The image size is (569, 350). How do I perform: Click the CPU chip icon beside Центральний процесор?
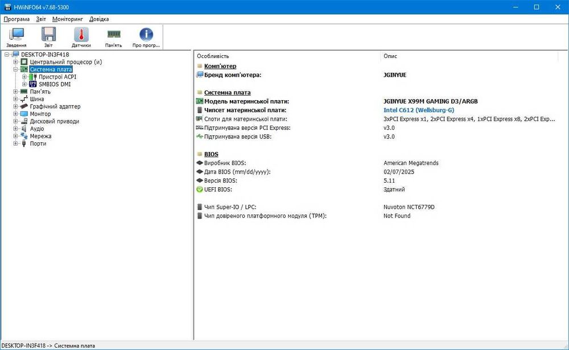(x=24, y=62)
